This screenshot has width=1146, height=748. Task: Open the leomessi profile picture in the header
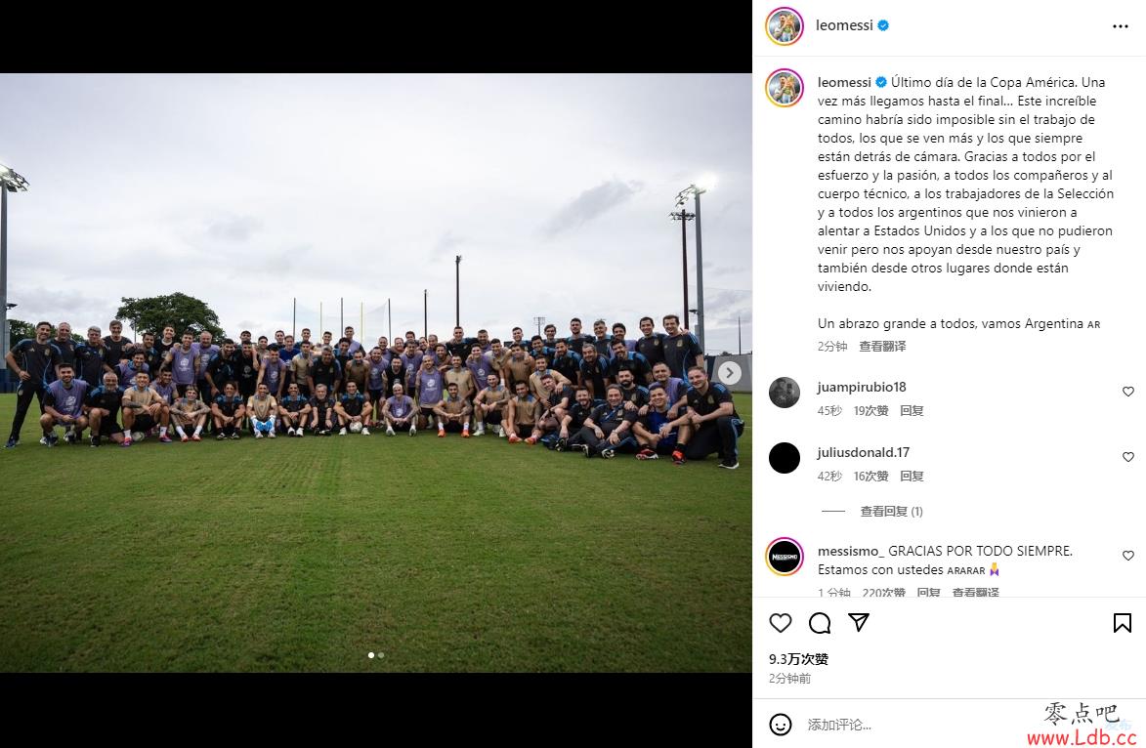click(785, 26)
